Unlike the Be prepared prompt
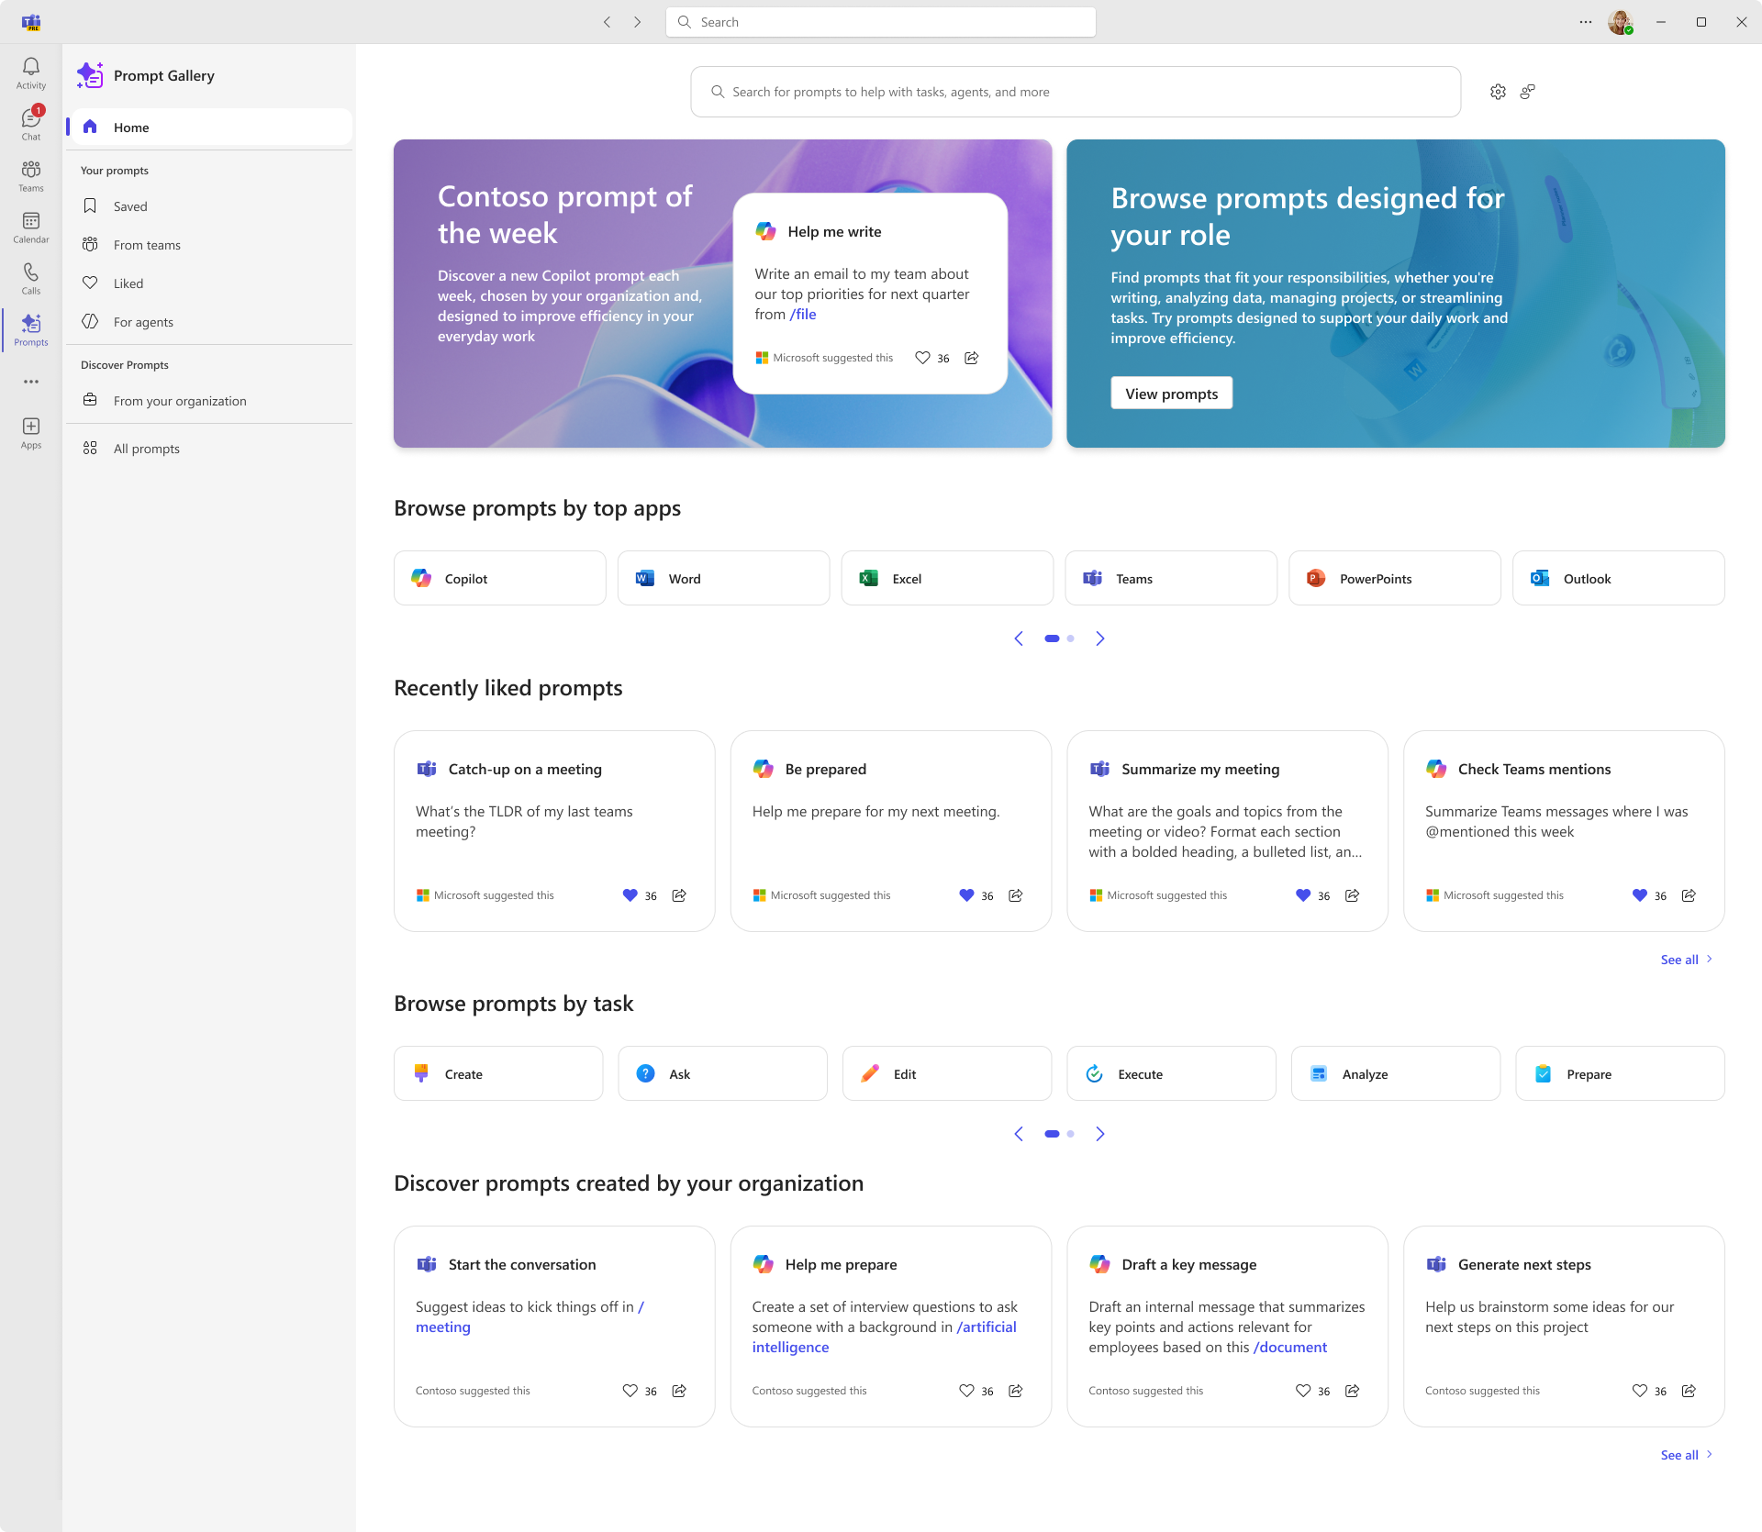This screenshot has width=1762, height=1532. (966, 895)
